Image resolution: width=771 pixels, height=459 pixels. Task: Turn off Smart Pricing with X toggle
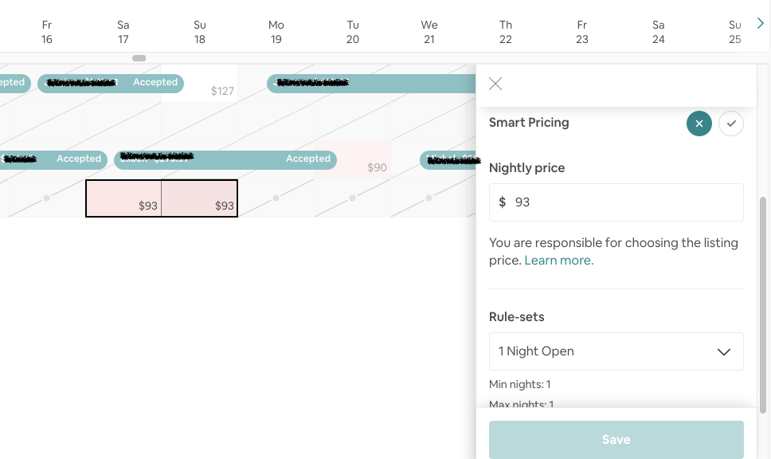coord(699,124)
